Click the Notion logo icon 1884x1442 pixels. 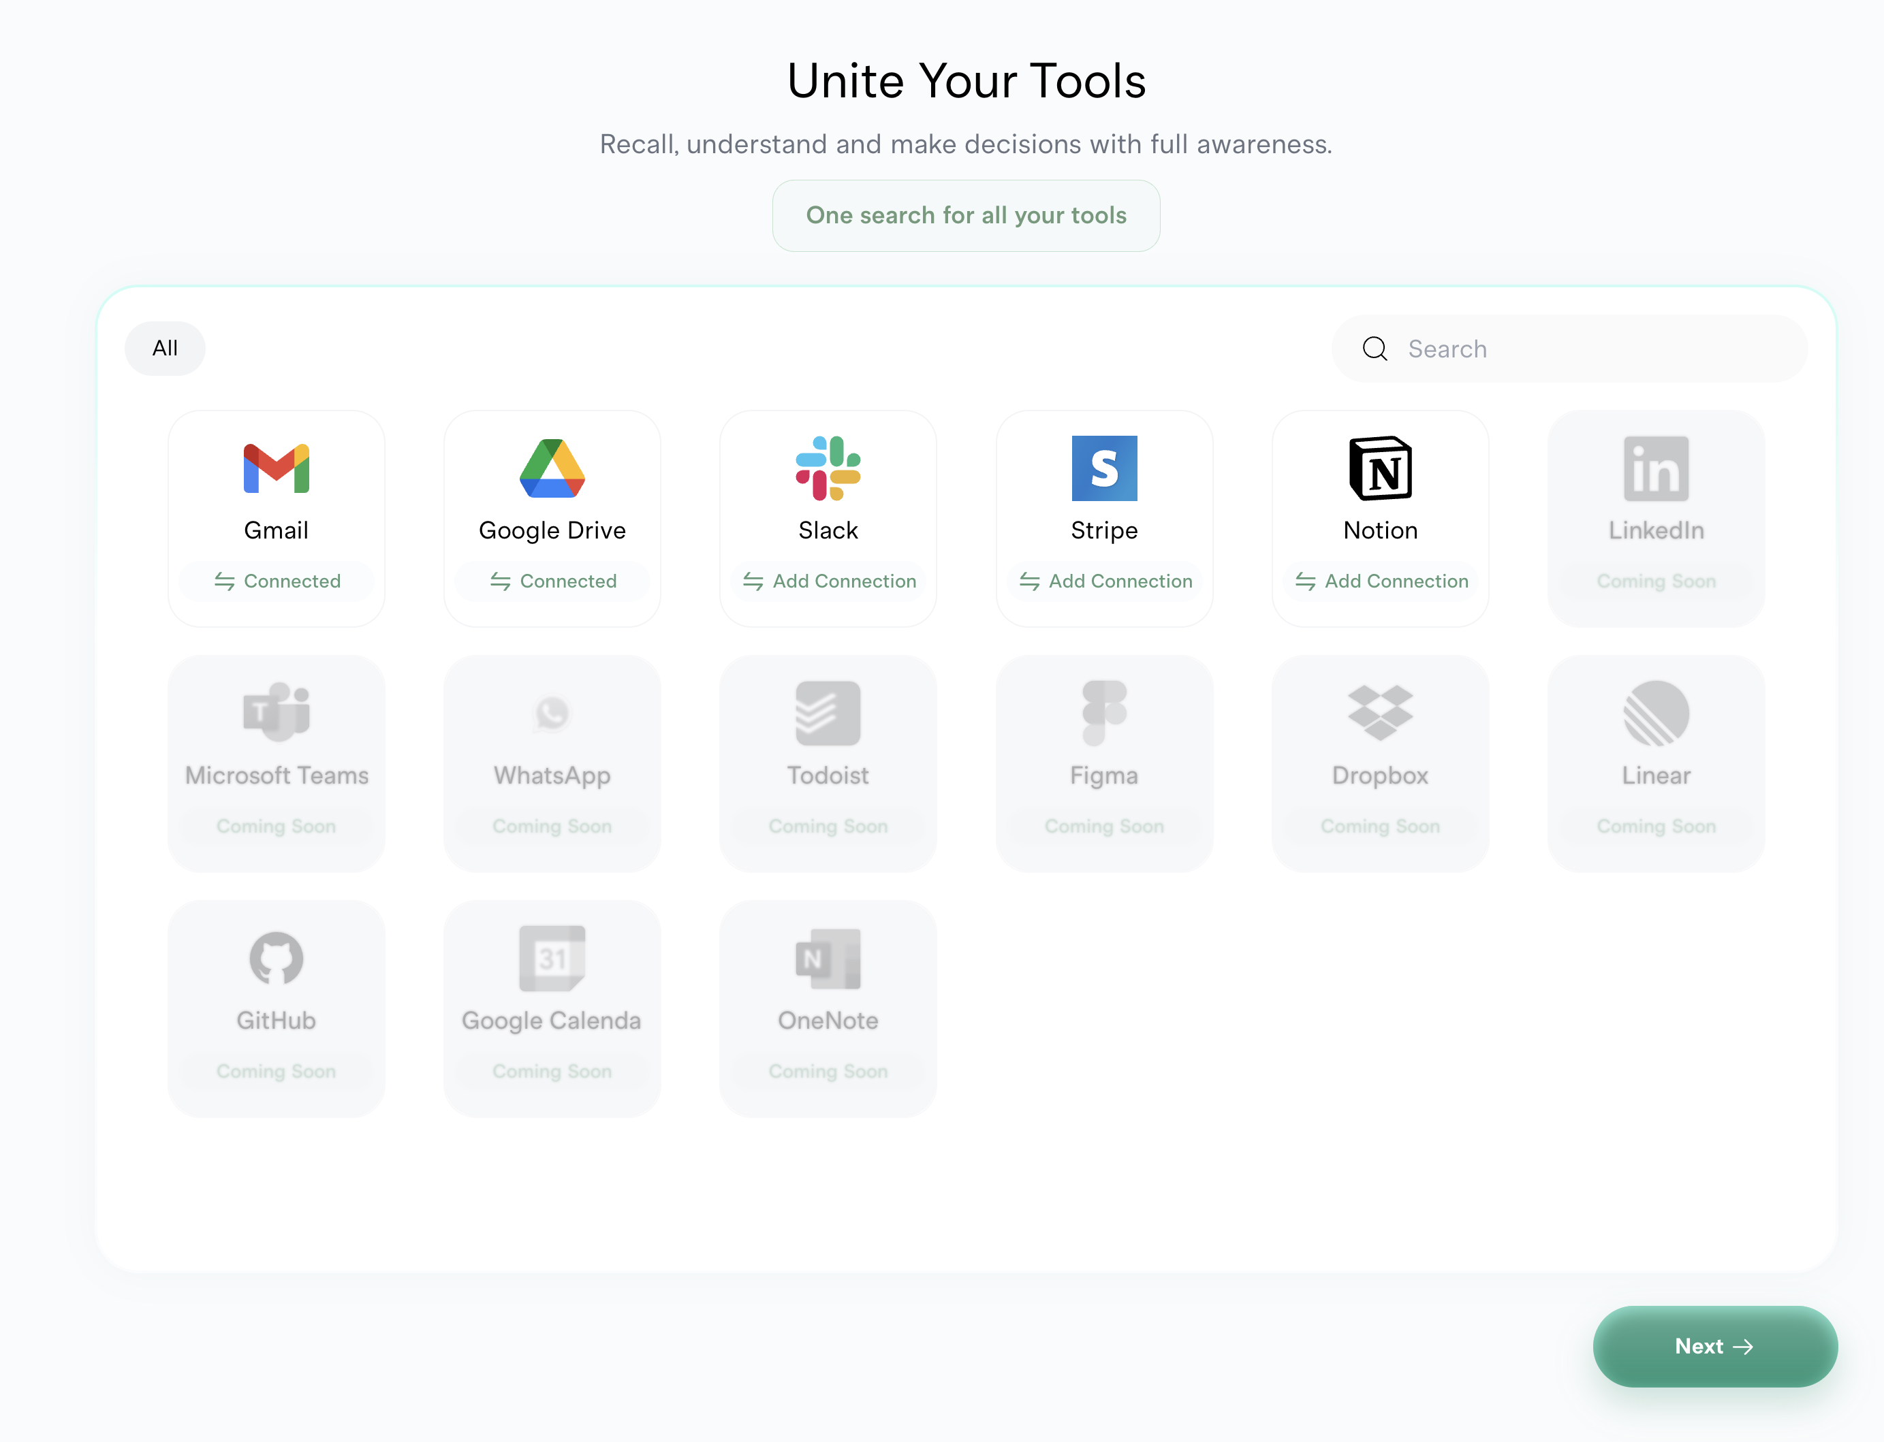[x=1380, y=468]
